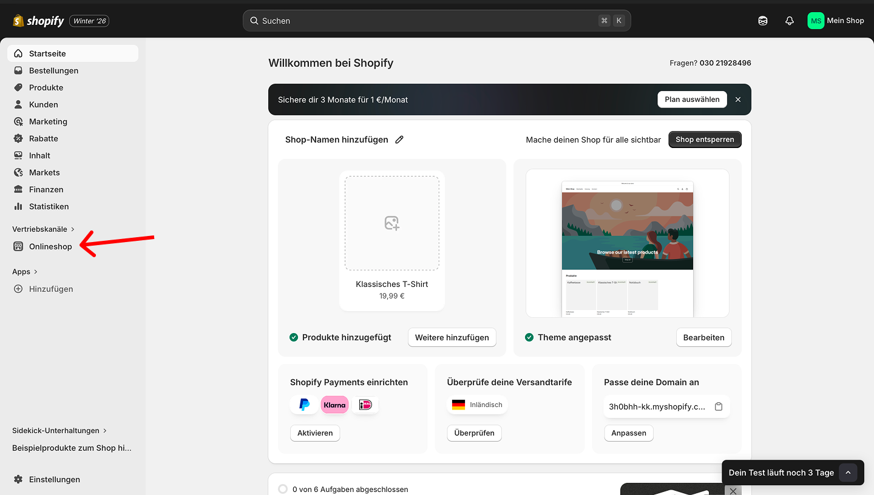Open Bestellungen in the sidebar

pos(73,70)
